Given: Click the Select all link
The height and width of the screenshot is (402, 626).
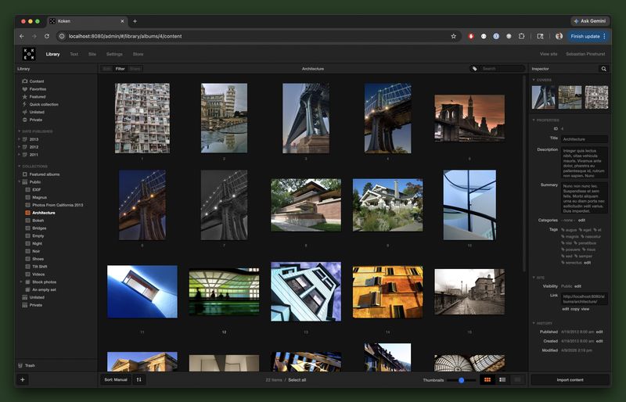Looking at the screenshot, I should pos(297,379).
